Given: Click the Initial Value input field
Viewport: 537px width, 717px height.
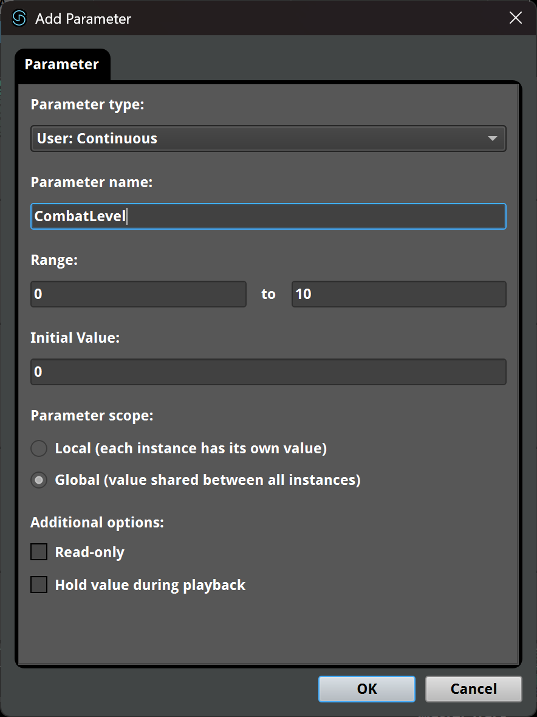Looking at the screenshot, I should pyautogui.click(x=268, y=372).
